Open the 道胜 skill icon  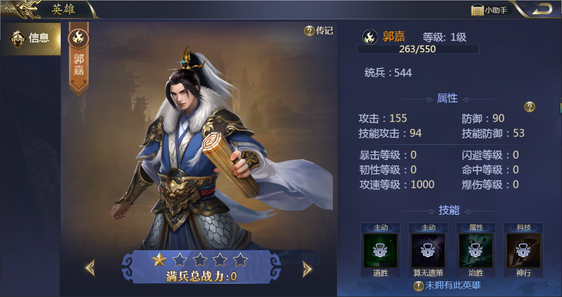pyautogui.click(x=380, y=250)
